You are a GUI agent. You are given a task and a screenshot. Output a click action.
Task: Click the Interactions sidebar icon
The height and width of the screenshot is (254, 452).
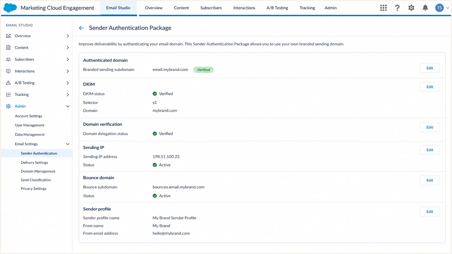point(8,71)
